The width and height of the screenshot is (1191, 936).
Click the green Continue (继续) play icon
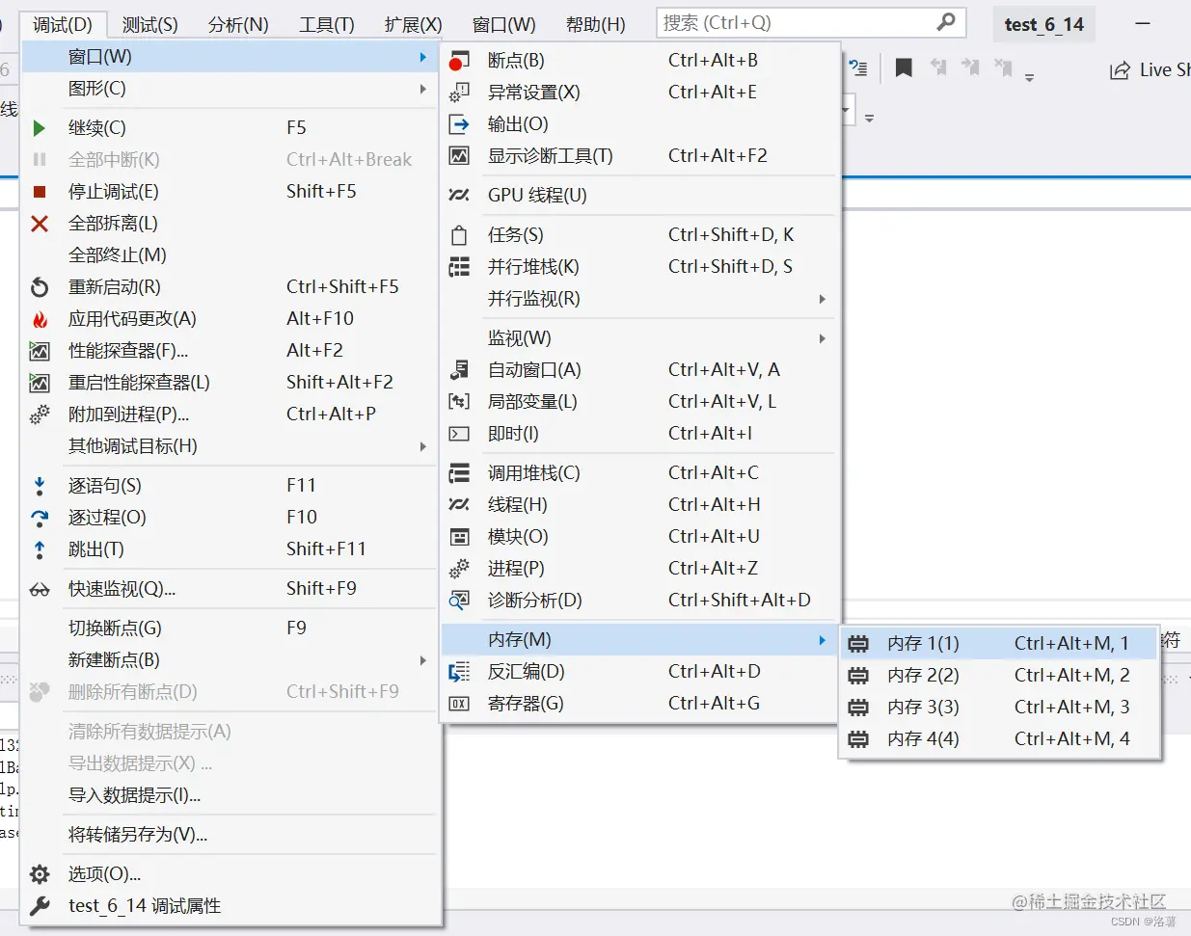(x=40, y=128)
